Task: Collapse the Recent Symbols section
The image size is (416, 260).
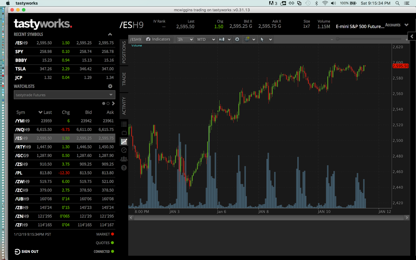Action: [110, 34]
